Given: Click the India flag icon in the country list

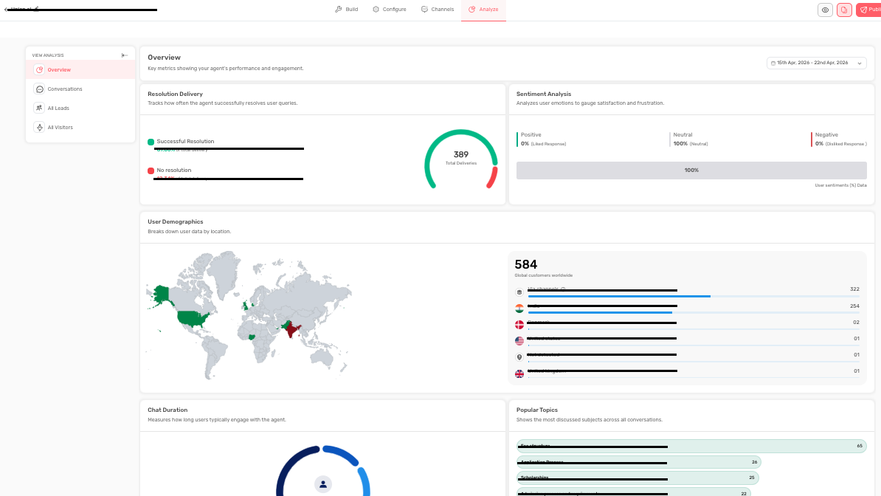Looking at the screenshot, I should 519,309.
